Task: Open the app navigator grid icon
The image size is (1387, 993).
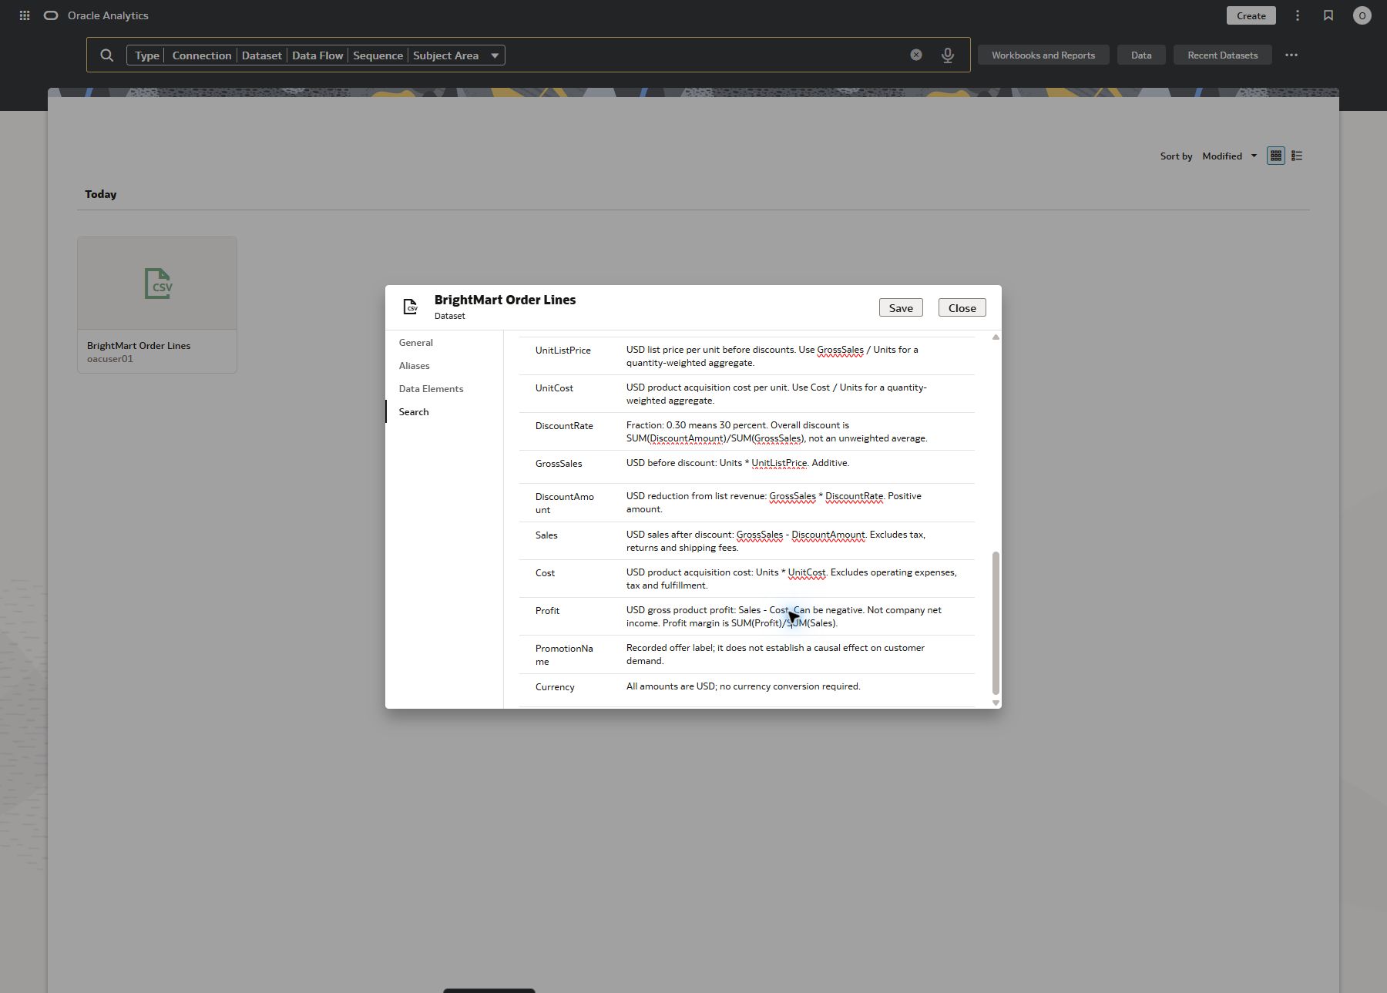Action: (25, 15)
